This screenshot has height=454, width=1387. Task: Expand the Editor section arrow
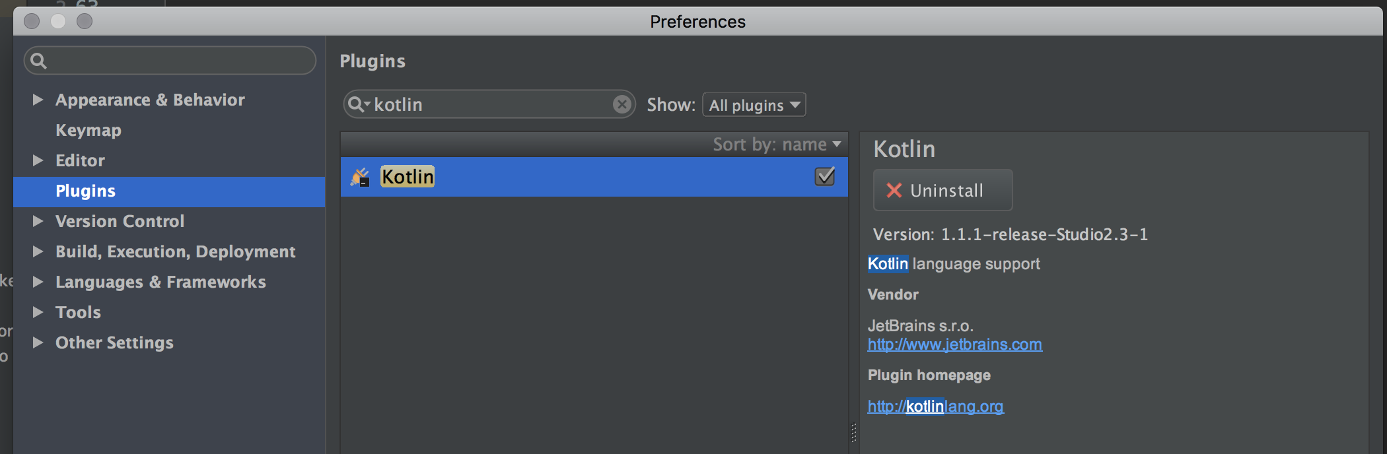(x=38, y=160)
